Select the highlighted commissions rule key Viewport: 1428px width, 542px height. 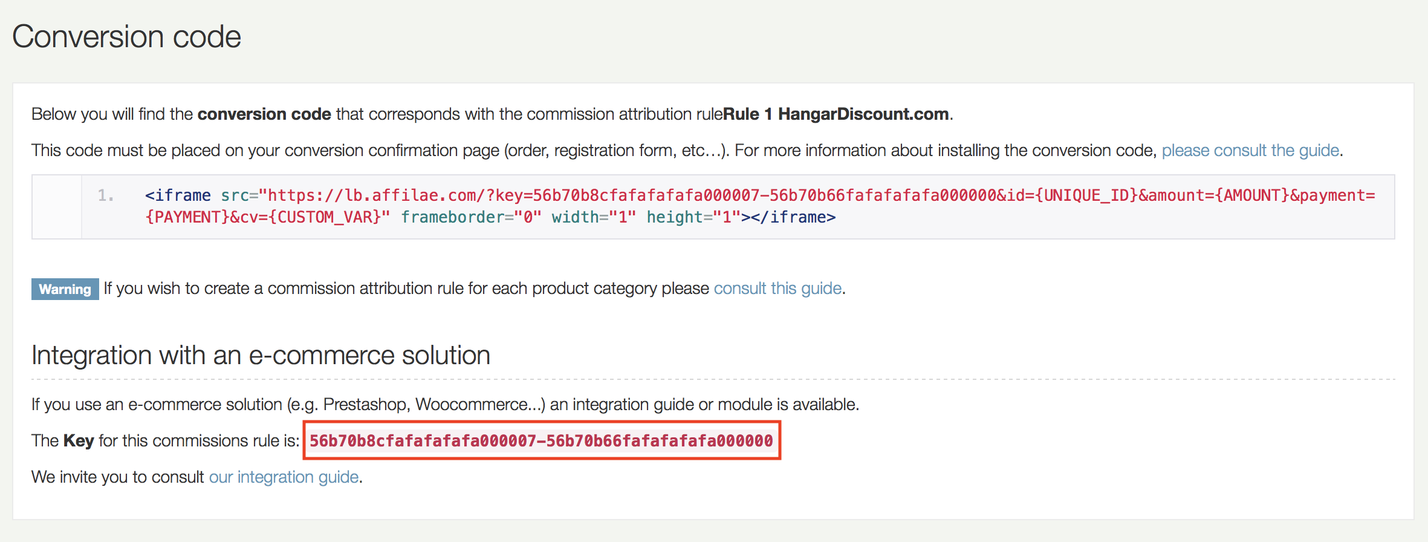point(541,441)
